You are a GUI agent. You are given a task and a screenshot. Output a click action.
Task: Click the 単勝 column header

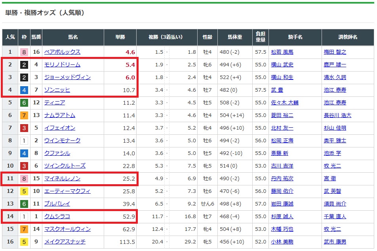tap(120, 37)
